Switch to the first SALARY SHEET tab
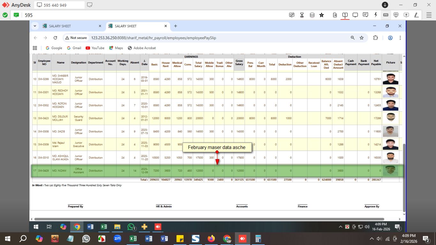This screenshot has width=436, height=245. pos(70,26)
